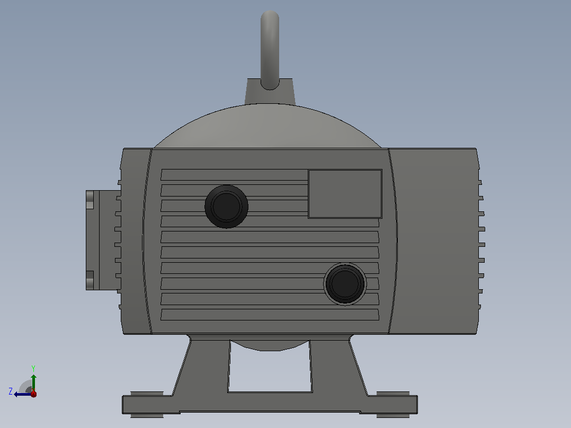This screenshot has height=428, width=571.
Task: Select the upper-left round port on the housing
Action: point(227,207)
